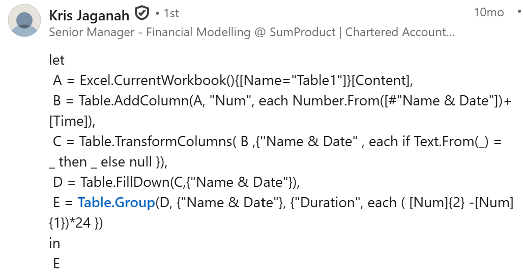The width and height of the screenshot is (523, 278).
Task: Click the Table.FillDown code line
Action: [x=177, y=182]
